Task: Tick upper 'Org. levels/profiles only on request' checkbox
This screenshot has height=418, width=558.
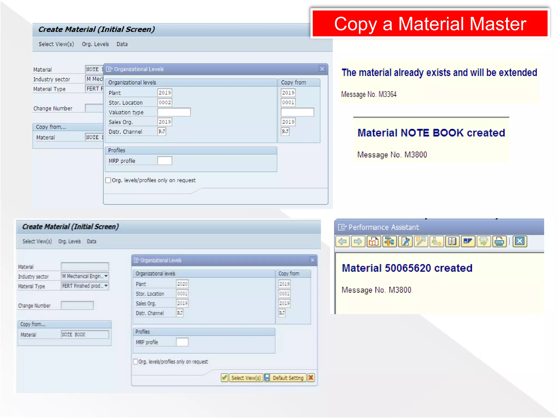Action: [x=108, y=180]
